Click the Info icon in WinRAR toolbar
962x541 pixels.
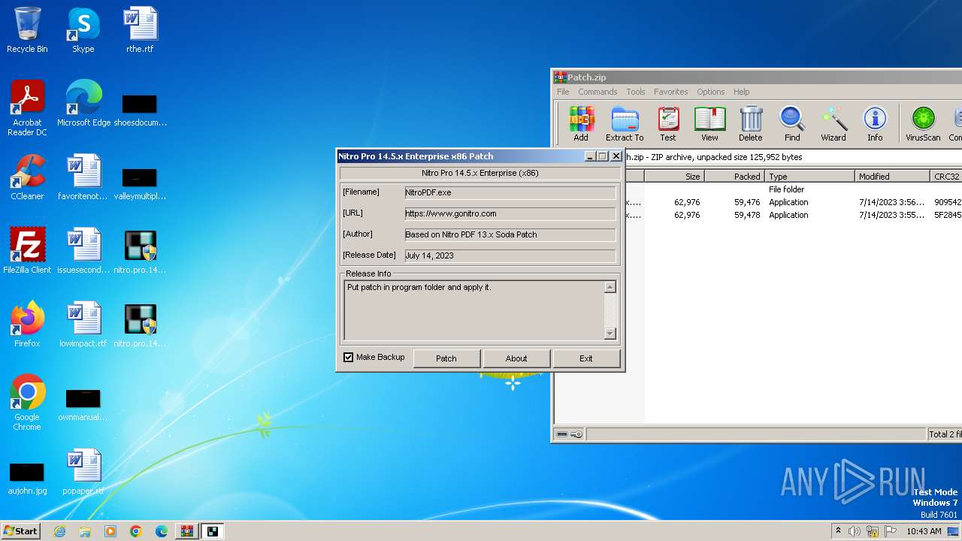875,124
